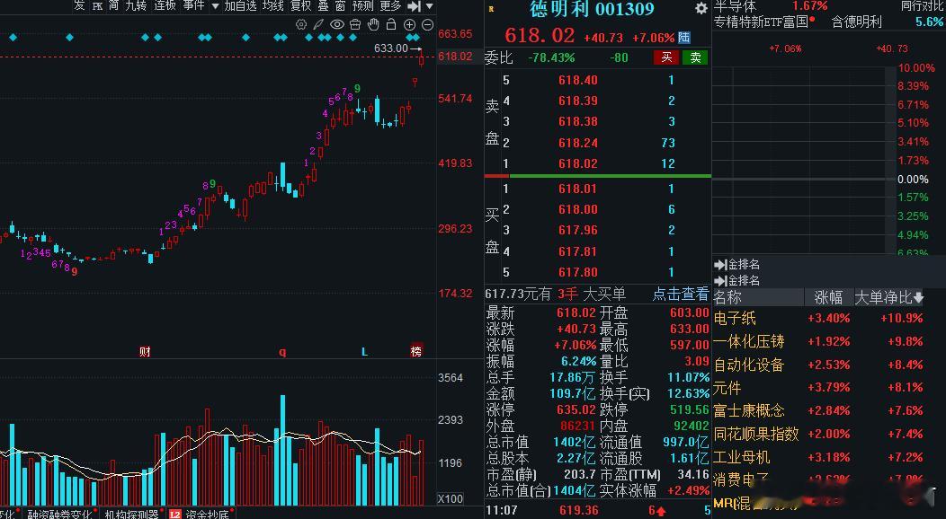Click the red q chart marker
946x519 pixels.
(282, 352)
